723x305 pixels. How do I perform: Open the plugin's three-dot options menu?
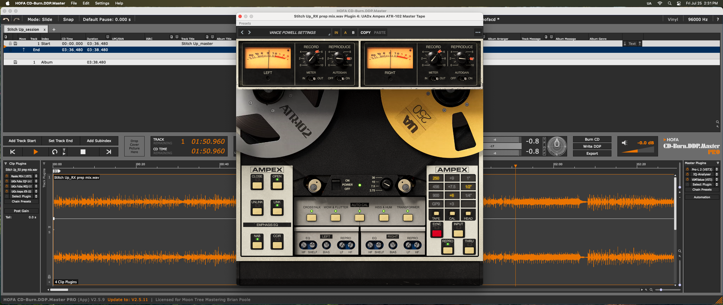point(478,32)
